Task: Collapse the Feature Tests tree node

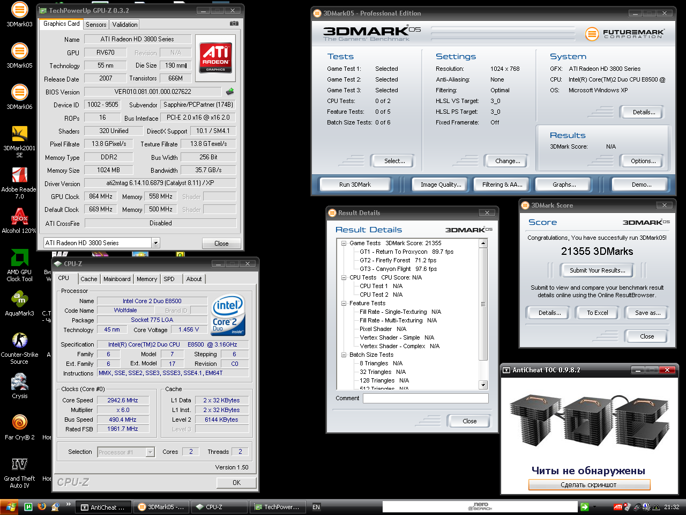Action: click(x=344, y=303)
